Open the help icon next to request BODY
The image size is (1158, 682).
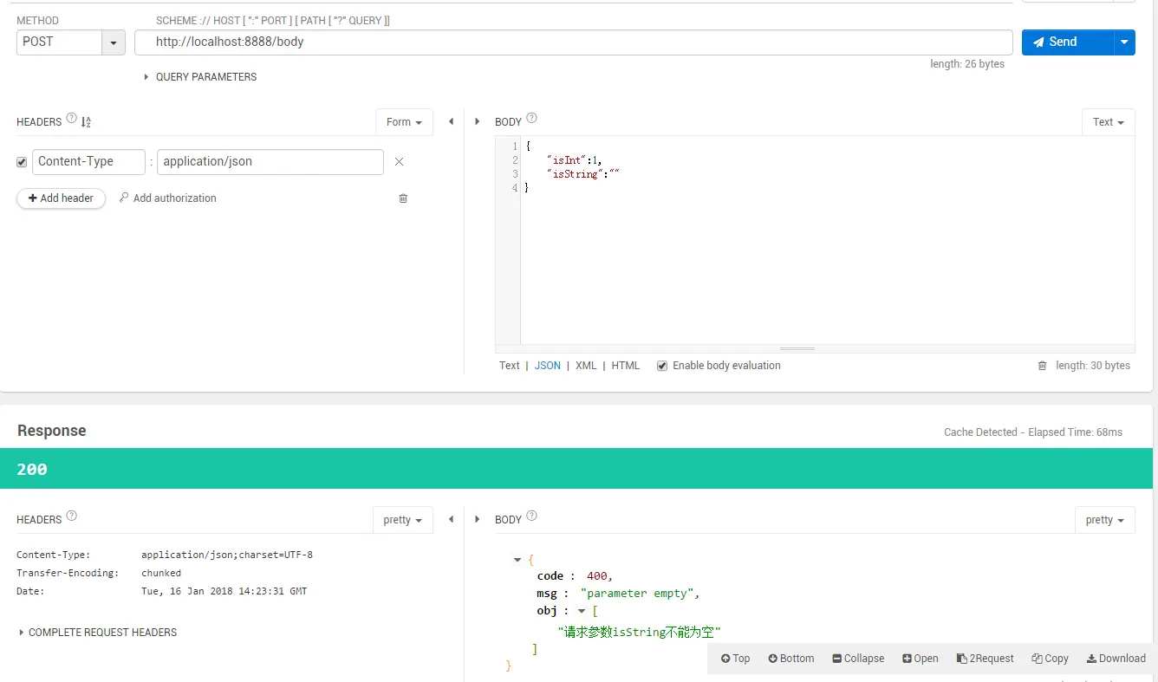pos(532,119)
